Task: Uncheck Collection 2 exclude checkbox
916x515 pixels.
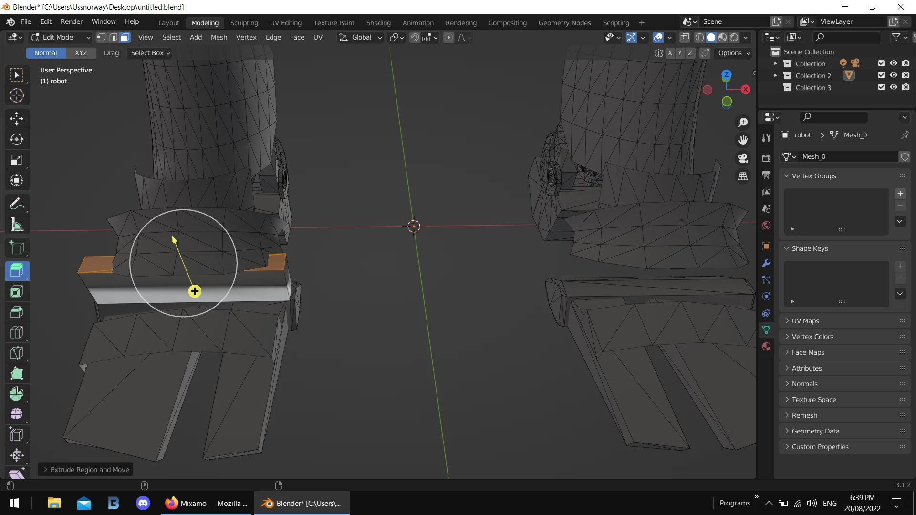Action: [x=881, y=75]
